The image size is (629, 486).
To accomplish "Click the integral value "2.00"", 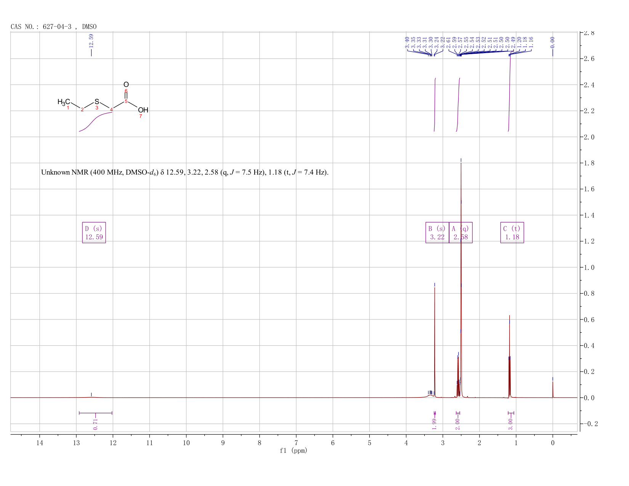I will coord(458,424).
